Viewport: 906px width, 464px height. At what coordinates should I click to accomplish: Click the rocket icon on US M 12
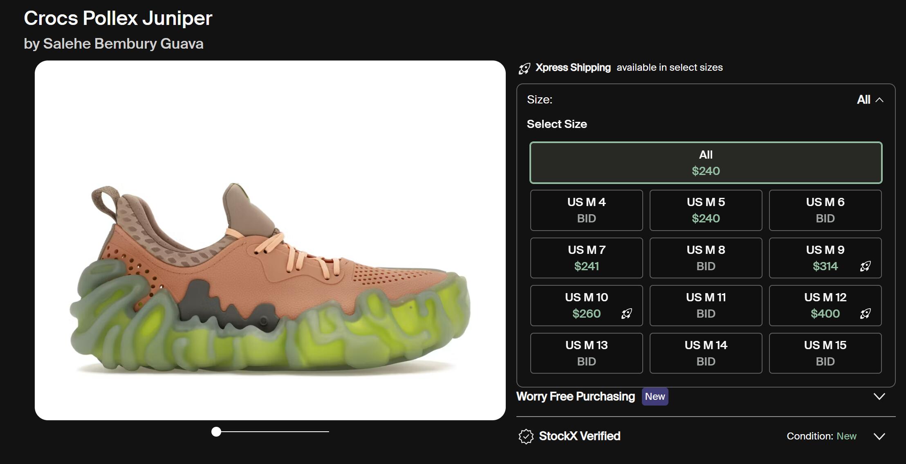click(x=865, y=314)
